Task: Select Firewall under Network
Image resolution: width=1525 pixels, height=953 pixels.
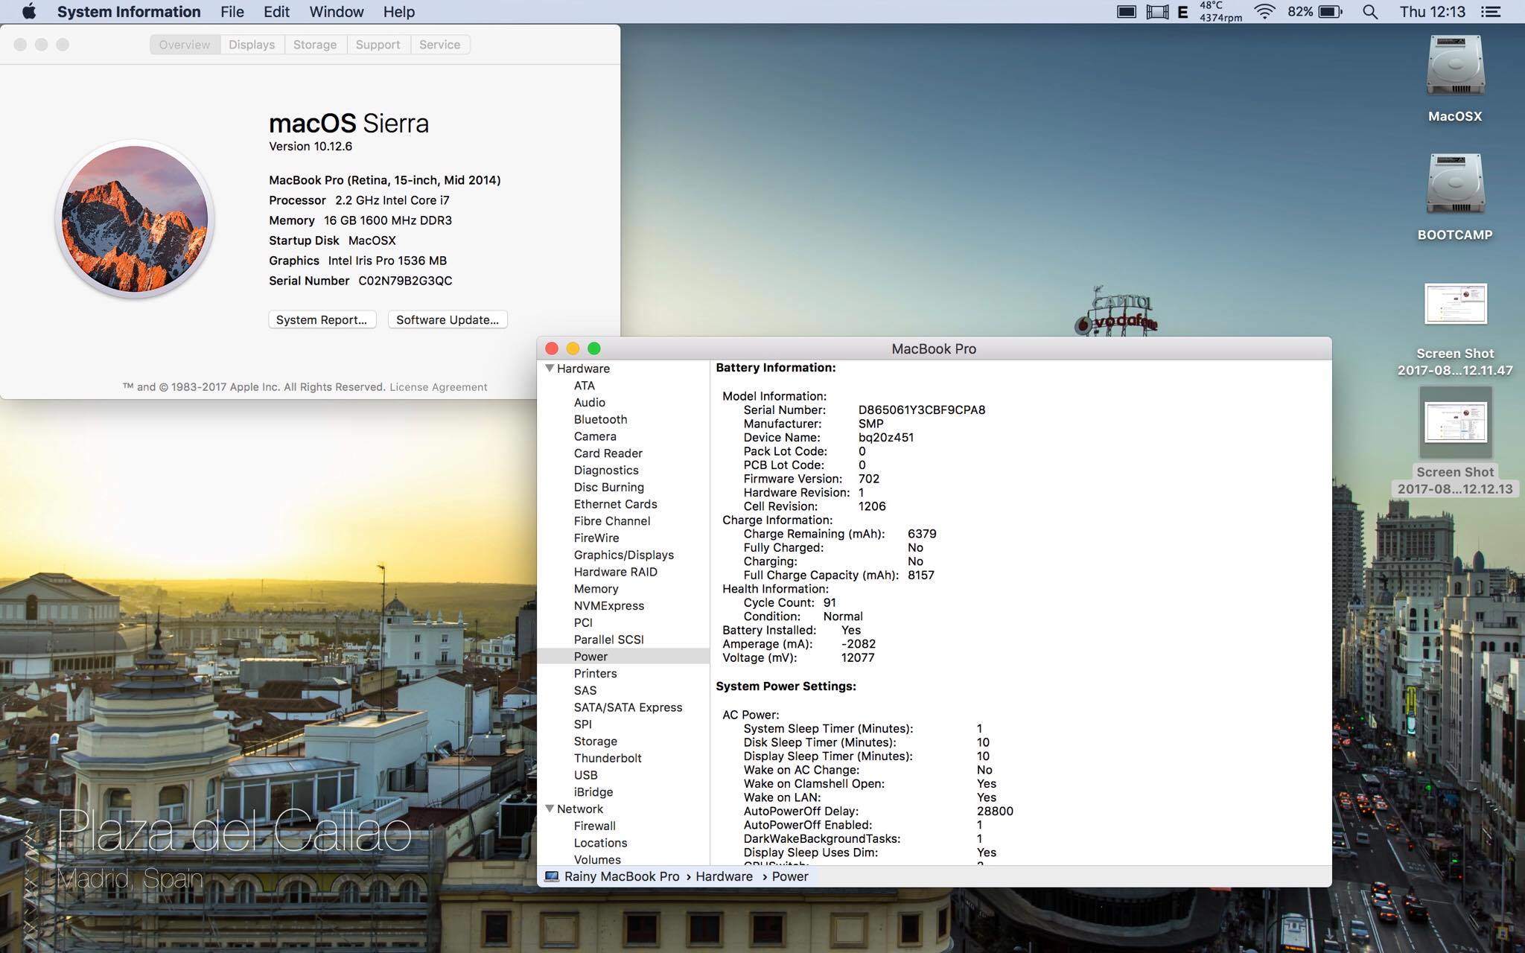Action: (595, 826)
